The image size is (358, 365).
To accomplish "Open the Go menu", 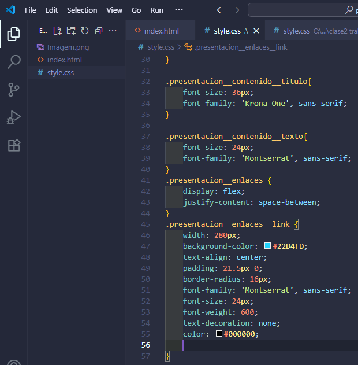I will [136, 10].
